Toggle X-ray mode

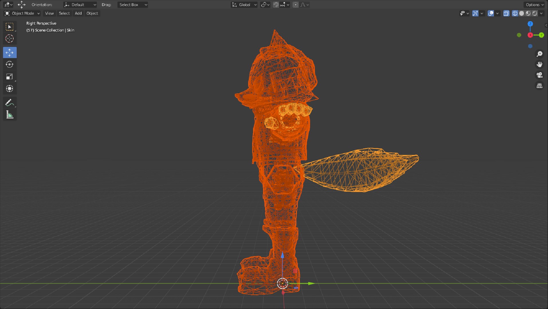[506, 13]
